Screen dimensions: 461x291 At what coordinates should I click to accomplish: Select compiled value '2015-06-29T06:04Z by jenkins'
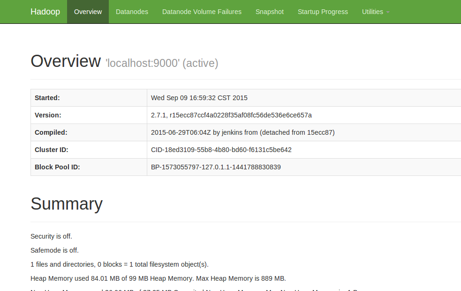(x=243, y=132)
